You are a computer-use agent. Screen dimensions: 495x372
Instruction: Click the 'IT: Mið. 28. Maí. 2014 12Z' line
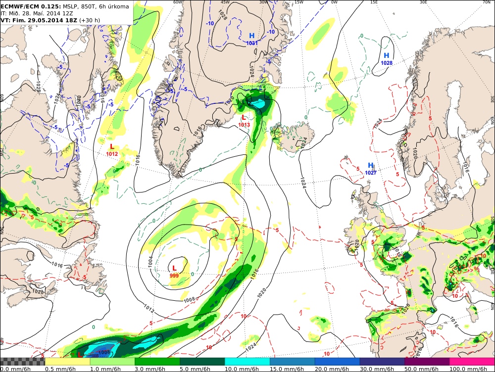pyautogui.click(x=37, y=13)
